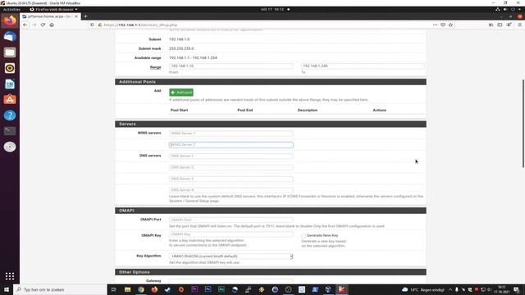This screenshot has width=525, height=295.
Task: Focus the Range From field
Action: [x=231, y=66]
